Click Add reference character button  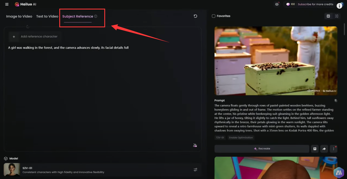35,37
